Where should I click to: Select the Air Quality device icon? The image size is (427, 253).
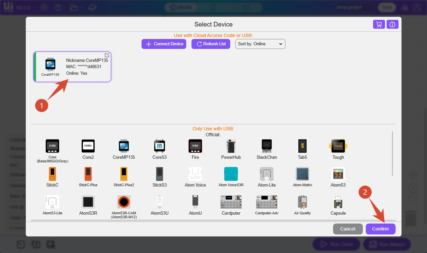302,202
